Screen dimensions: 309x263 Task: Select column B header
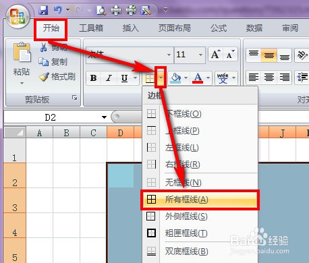[66, 133]
